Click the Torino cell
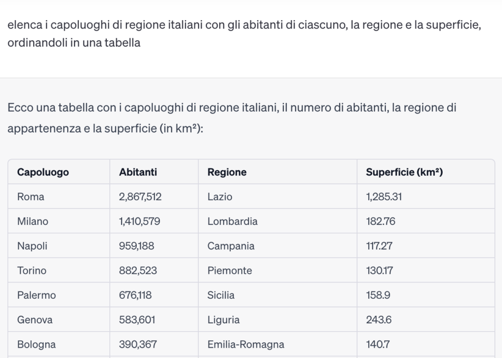 32,270
